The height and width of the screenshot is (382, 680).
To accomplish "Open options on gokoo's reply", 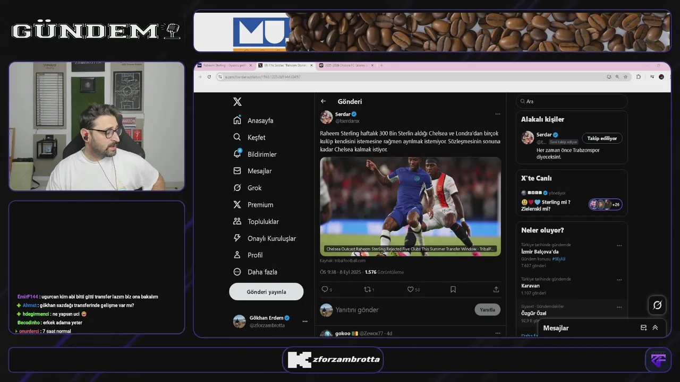I will pyautogui.click(x=498, y=333).
